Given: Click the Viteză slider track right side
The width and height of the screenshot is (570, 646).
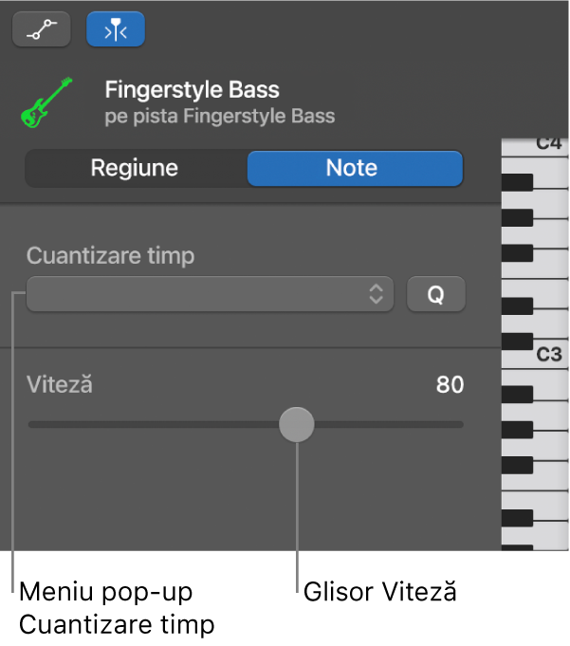Looking at the screenshot, I should click(x=389, y=424).
